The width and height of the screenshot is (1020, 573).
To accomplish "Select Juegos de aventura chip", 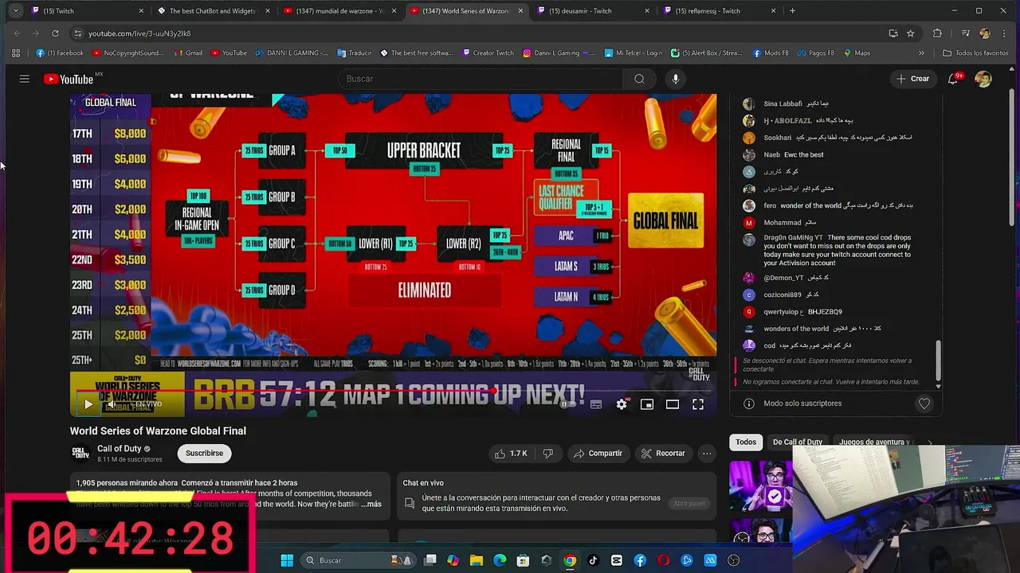I will pyautogui.click(x=873, y=442).
